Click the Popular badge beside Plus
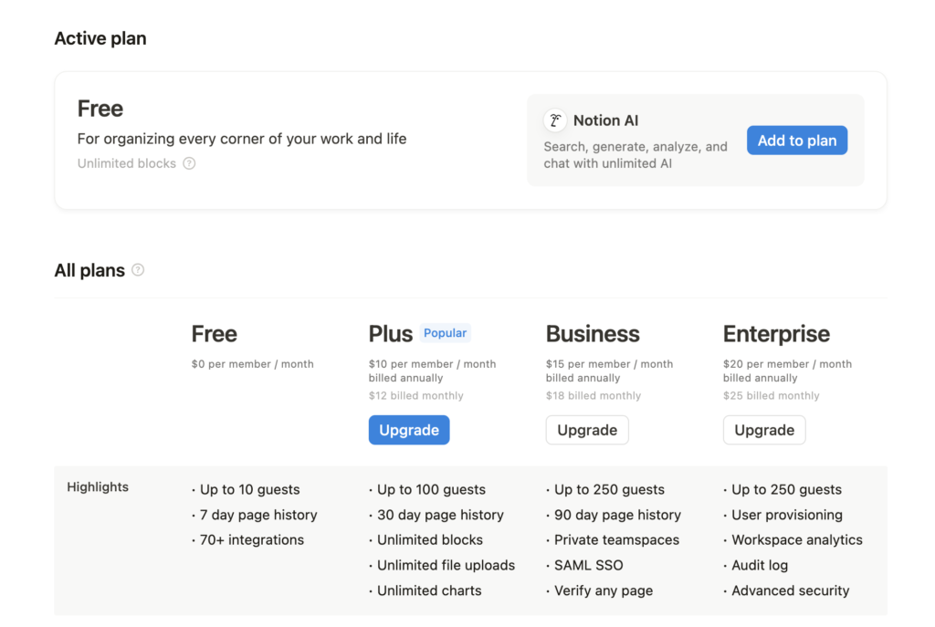Viewport: 935px width, 627px height. coord(445,333)
